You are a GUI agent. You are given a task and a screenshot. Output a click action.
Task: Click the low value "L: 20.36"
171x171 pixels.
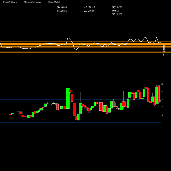click(x=89, y=11)
